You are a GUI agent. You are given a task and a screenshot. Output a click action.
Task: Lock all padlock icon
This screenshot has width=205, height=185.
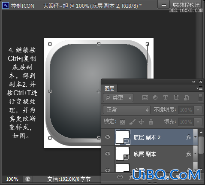point(151,122)
